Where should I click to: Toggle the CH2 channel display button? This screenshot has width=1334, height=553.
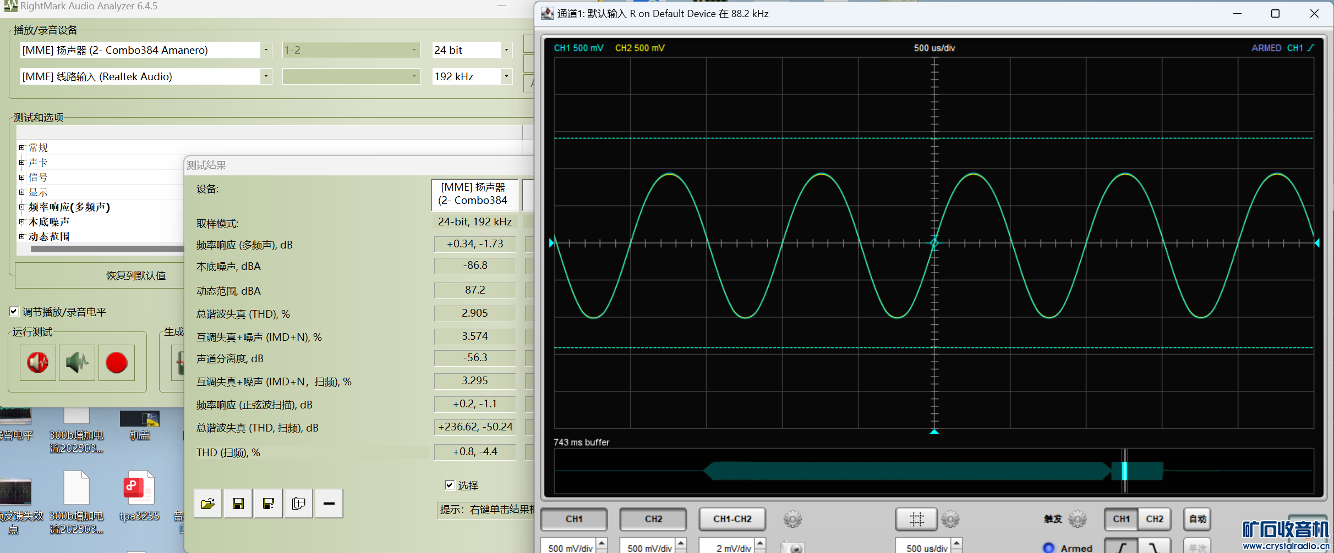653,519
